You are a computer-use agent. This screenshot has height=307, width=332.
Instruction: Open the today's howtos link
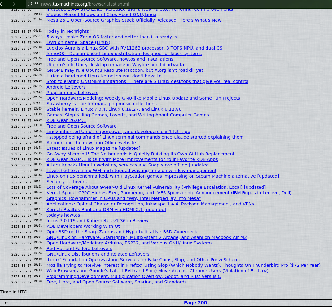(x=63, y=215)
